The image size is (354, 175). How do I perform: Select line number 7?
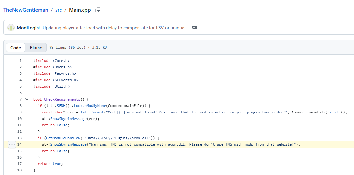(20, 99)
